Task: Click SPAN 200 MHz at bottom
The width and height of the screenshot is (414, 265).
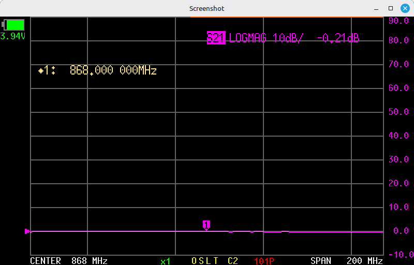Action: (346, 260)
